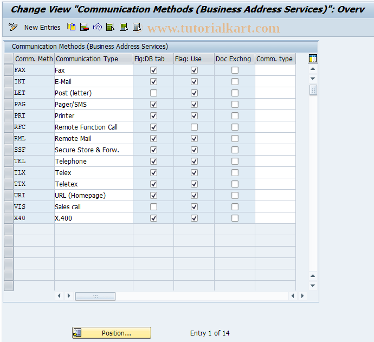Click horizontal scroll right arrow at left
Viewport: 374px width, 342px height.
(x=69, y=296)
